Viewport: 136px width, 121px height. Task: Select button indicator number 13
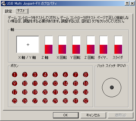click(55, 83)
